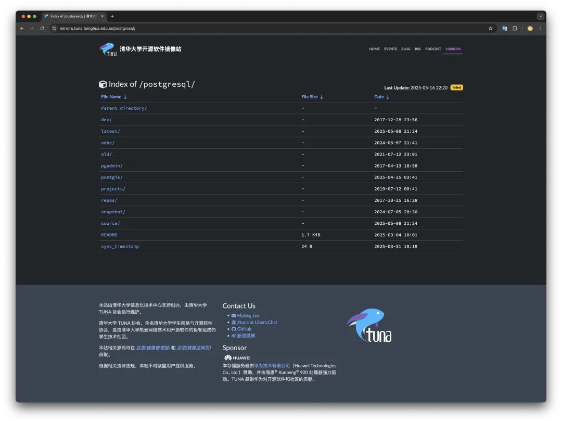Open the Google Translate icon in address bar

(x=504, y=28)
